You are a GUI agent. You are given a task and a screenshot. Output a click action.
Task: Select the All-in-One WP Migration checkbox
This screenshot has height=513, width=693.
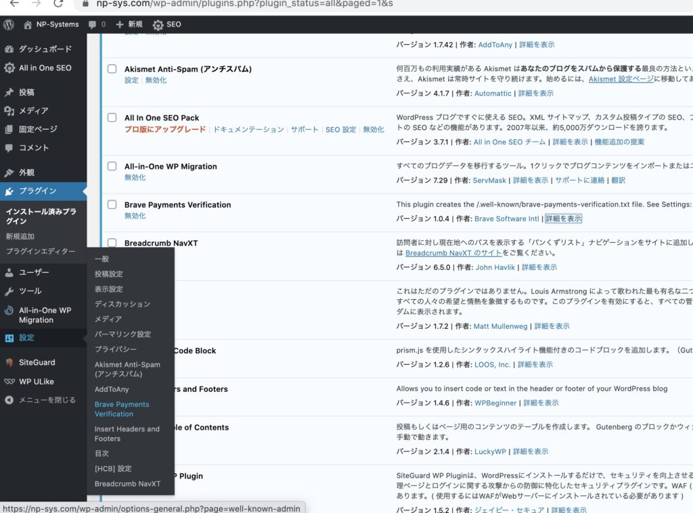112,166
